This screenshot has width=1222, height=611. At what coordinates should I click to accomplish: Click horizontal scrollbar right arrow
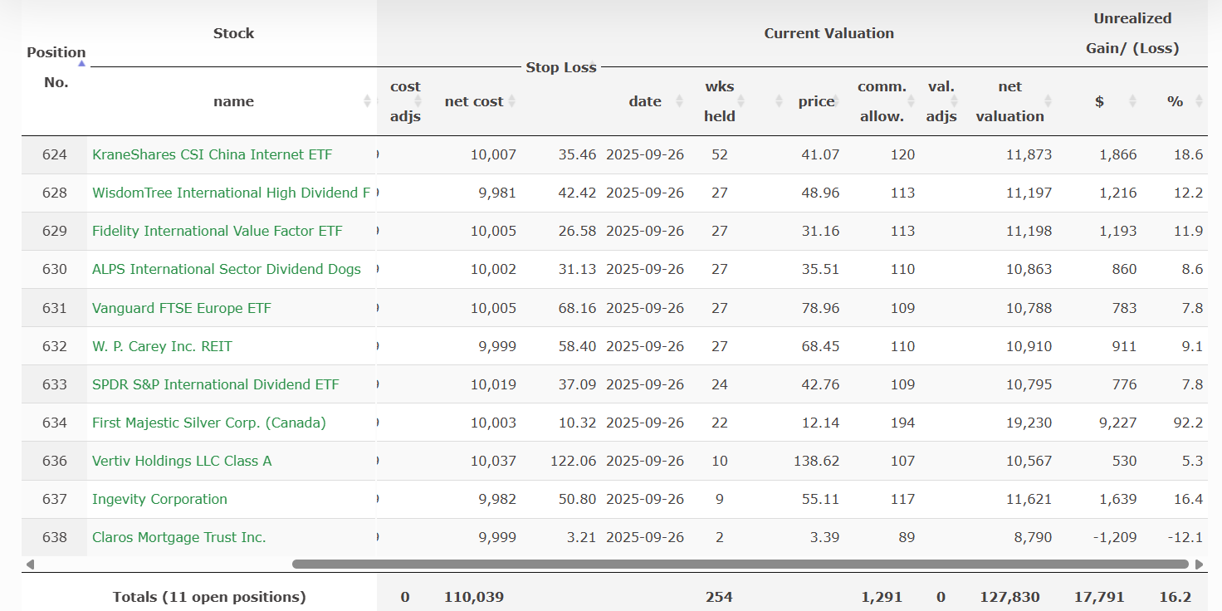(1199, 565)
